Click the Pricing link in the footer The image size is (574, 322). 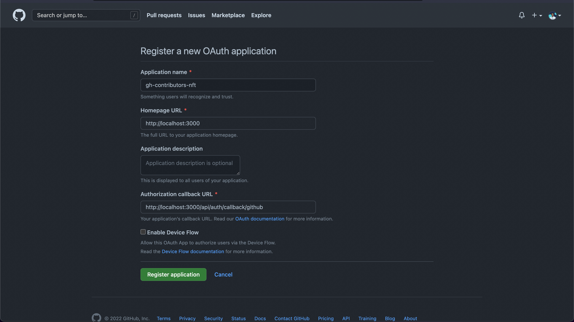click(326, 318)
